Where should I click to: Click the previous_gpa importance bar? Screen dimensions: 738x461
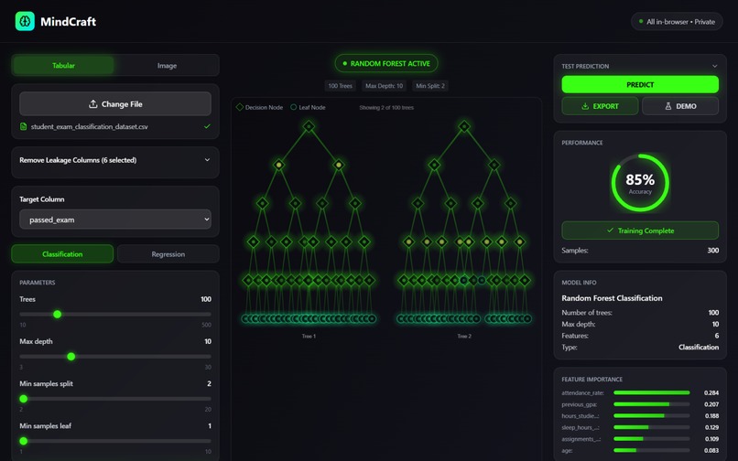point(651,404)
